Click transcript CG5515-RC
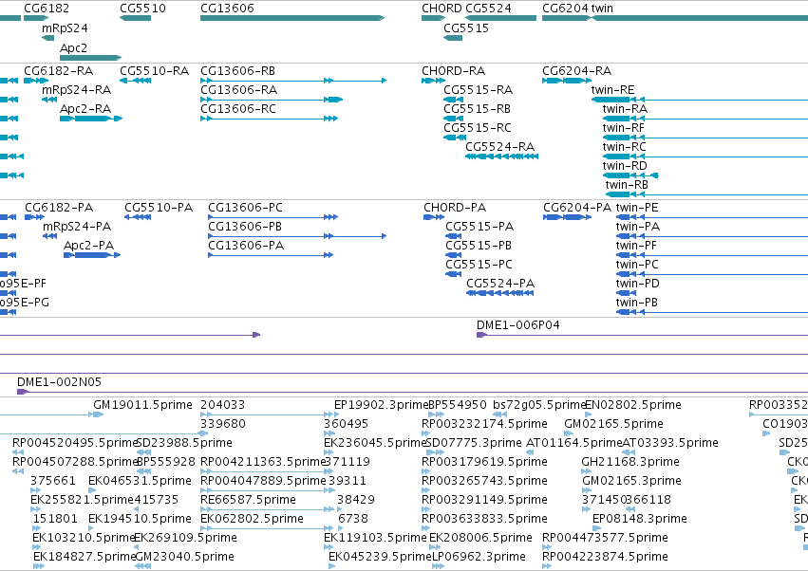 (x=454, y=138)
